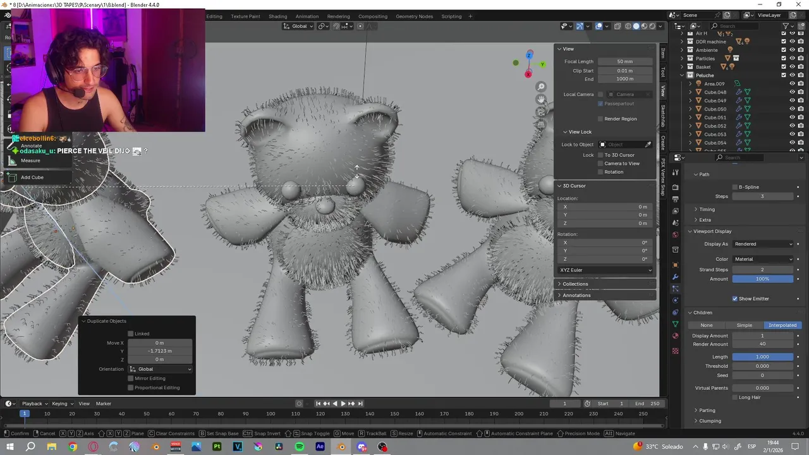Switch perspective/orthographic grid gizmo
Screen dimensions: 809x455
click(541, 124)
